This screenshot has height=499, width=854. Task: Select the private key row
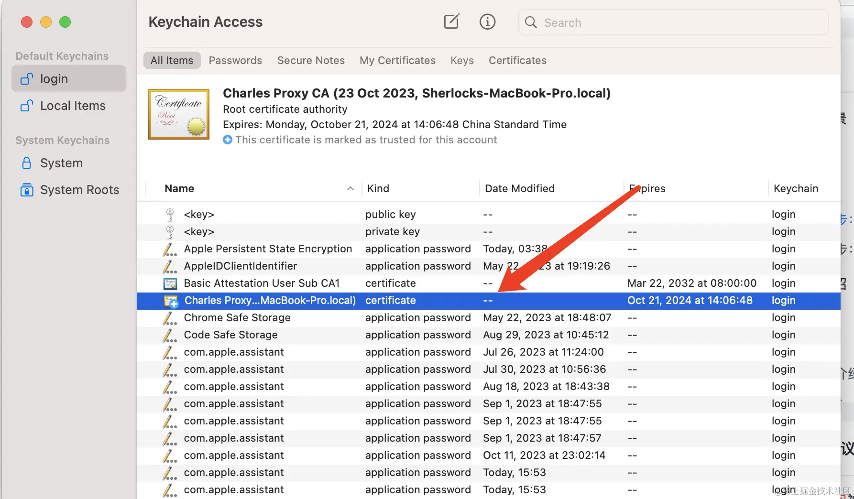(x=489, y=231)
